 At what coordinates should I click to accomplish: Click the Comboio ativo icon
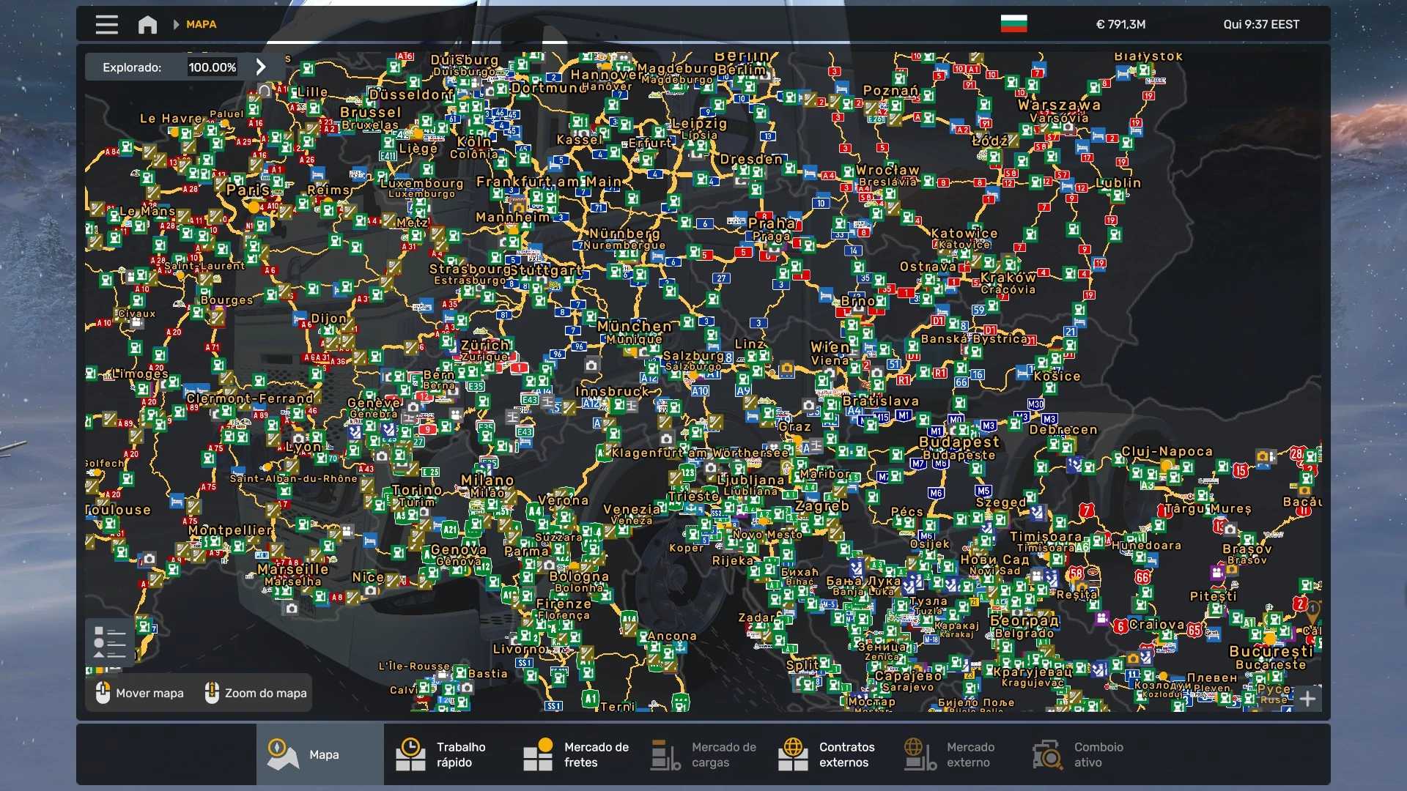1048,754
